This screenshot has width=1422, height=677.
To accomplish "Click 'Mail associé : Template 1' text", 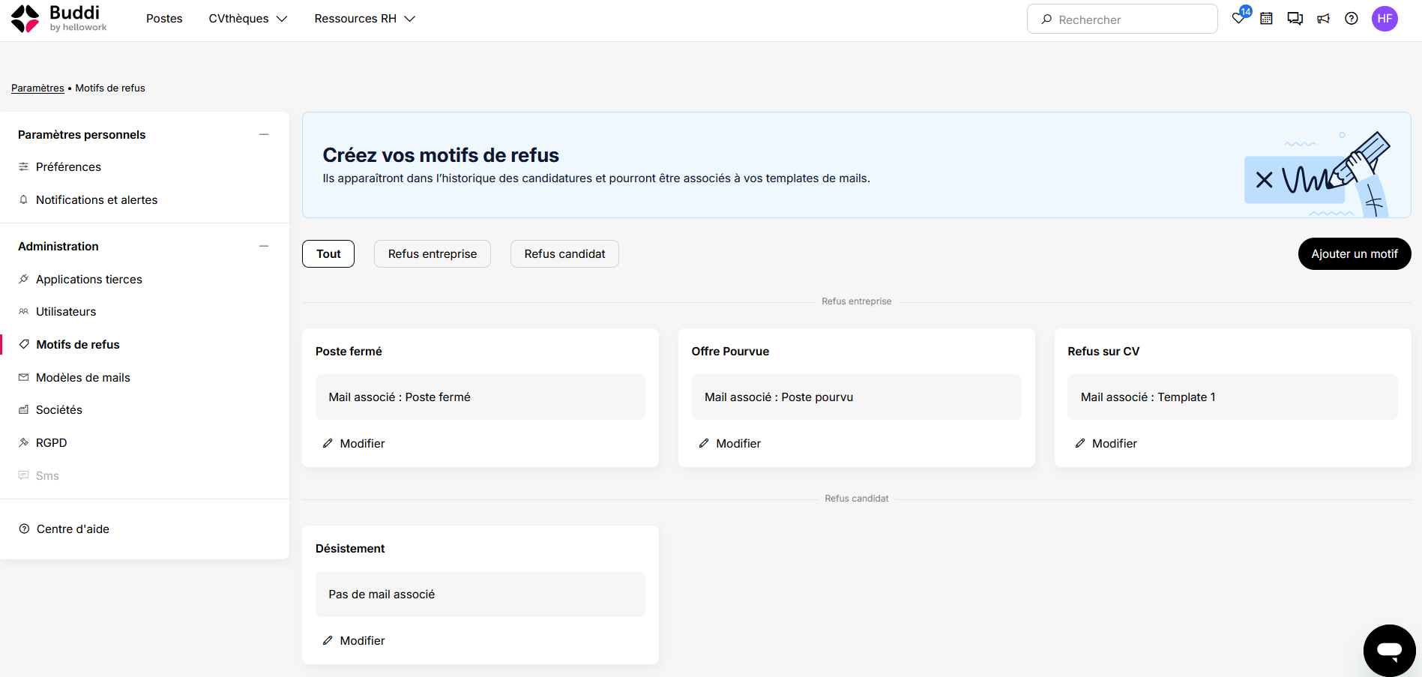I will coord(1148,397).
